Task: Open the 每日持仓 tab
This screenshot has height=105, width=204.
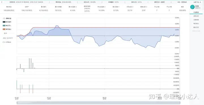Action: (x=196, y=24)
